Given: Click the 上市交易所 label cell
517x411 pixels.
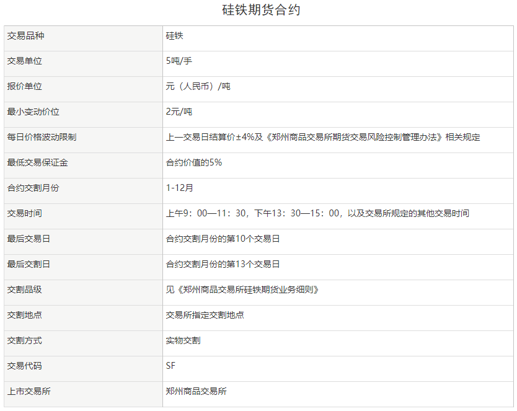Looking at the screenshot, I should coord(30,391).
